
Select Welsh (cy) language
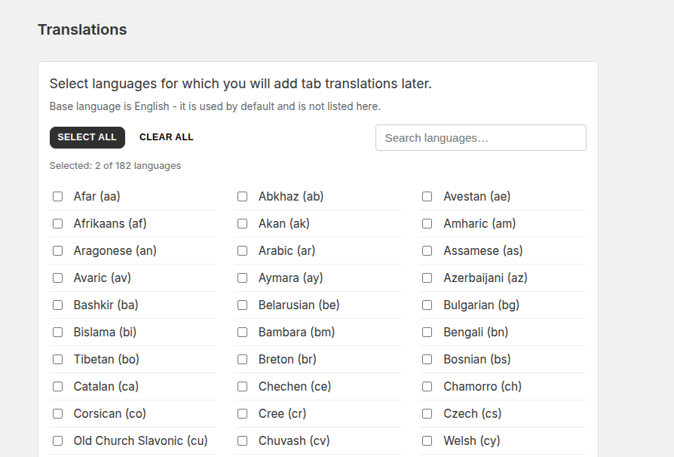tap(427, 440)
